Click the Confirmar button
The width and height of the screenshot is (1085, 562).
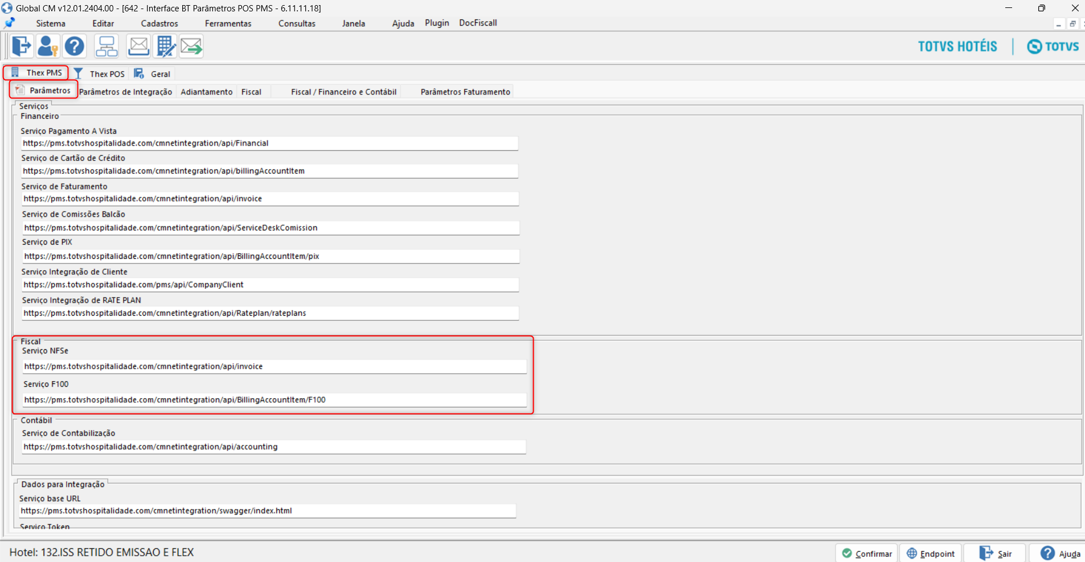[x=867, y=553]
